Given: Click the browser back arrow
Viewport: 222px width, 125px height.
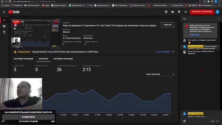Looking at the screenshot, I should pos(2,1).
